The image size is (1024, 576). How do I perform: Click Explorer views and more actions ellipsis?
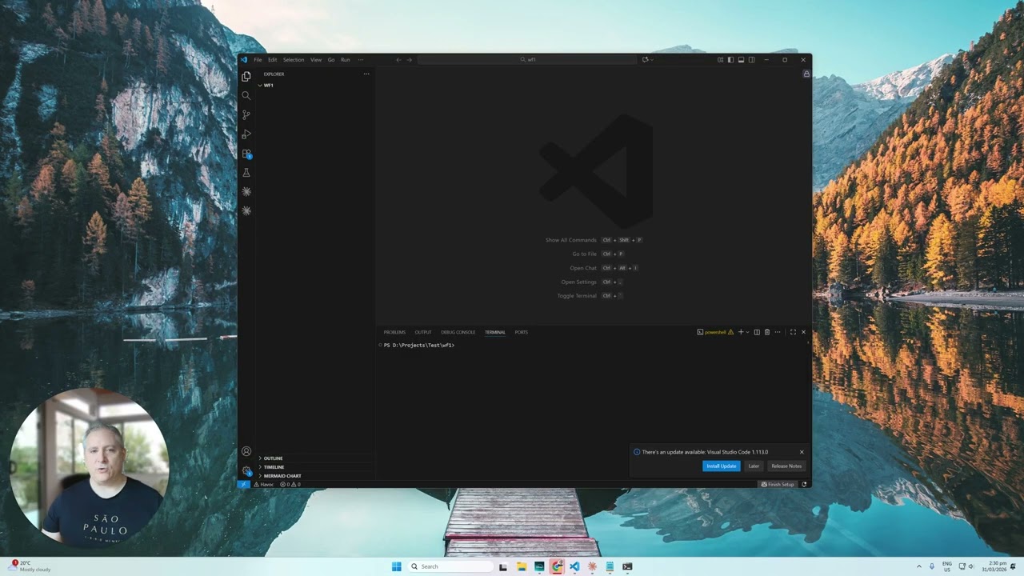366,74
